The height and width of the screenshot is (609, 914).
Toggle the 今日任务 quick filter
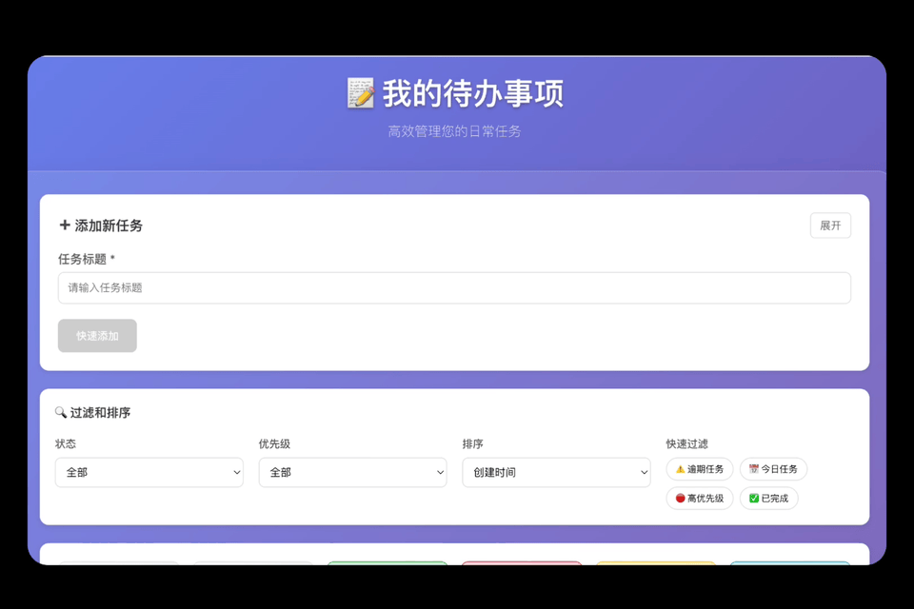pyautogui.click(x=773, y=469)
